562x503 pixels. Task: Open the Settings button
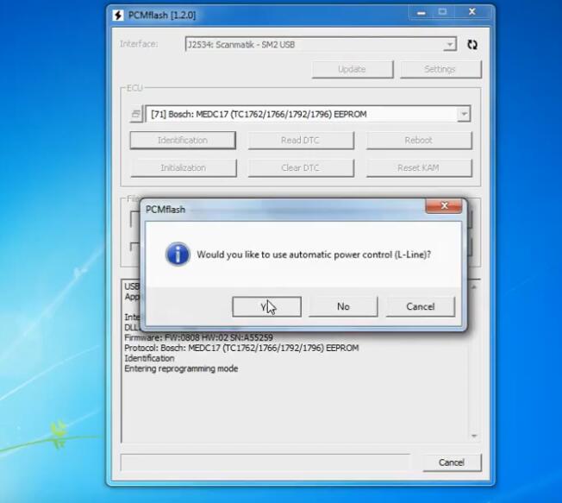point(440,69)
